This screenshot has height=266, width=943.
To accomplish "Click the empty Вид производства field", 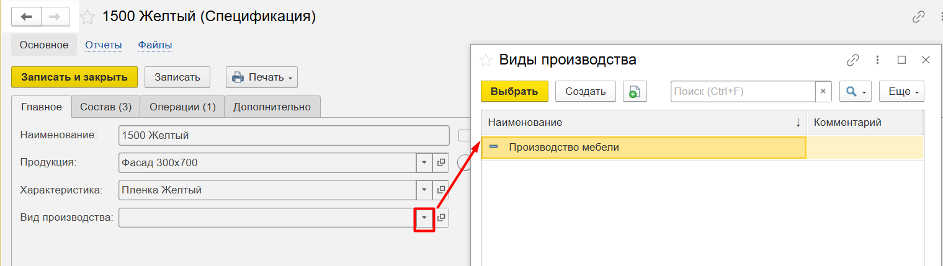I will tap(267, 218).
